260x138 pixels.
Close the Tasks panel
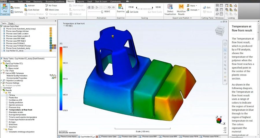55,21
